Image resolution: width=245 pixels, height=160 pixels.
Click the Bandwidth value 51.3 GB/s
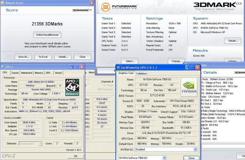click(x=186, y=128)
